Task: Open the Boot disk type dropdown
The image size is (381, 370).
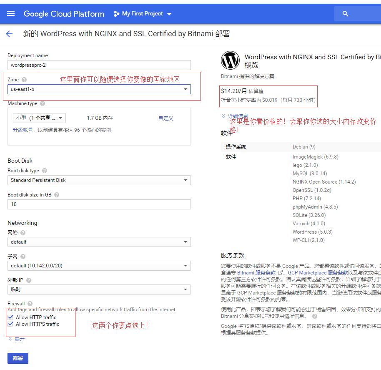Action: point(99,180)
